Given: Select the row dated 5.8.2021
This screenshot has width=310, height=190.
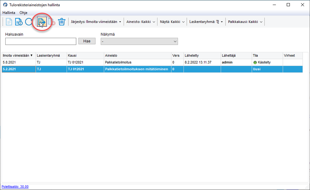Looking at the screenshot, I should point(152,62).
